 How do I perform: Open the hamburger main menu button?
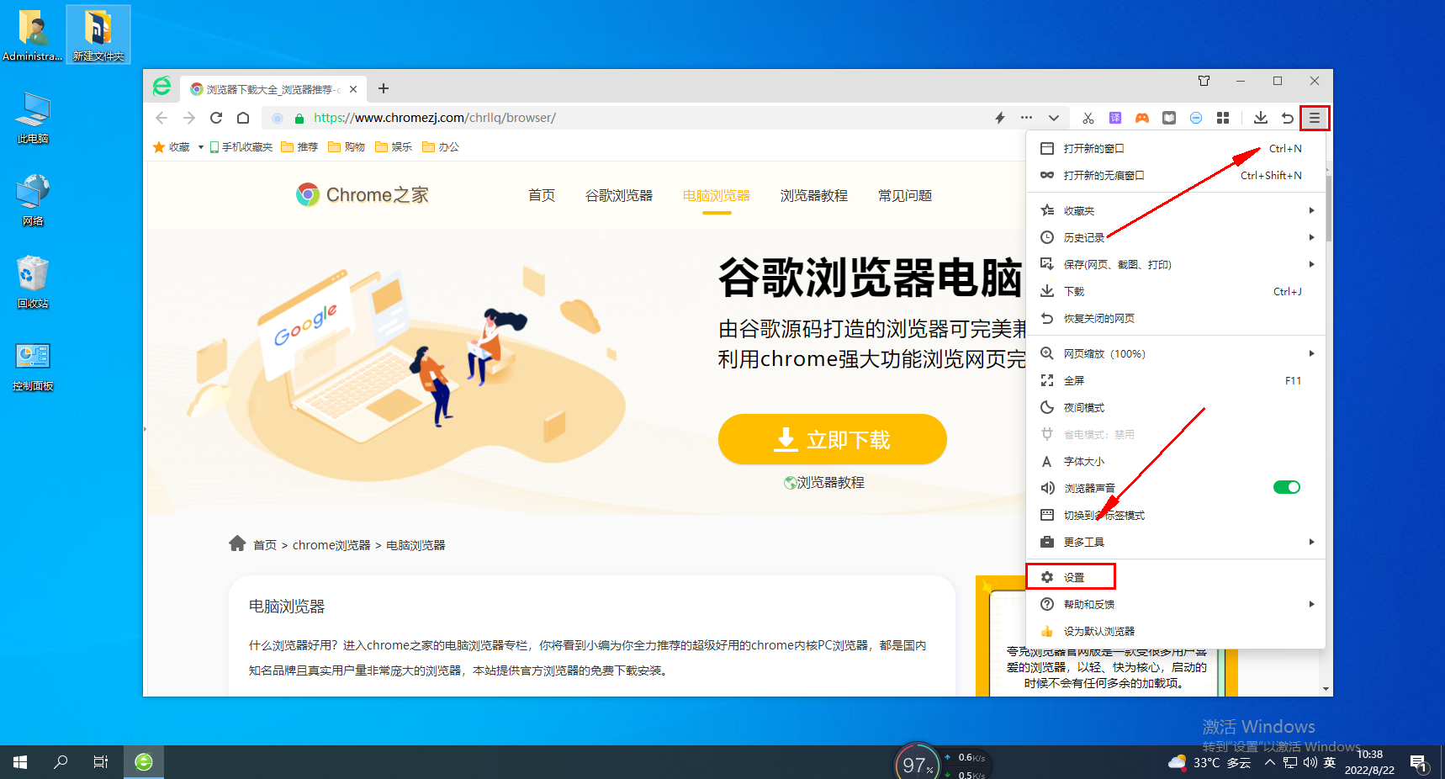(x=1315, y=118)
